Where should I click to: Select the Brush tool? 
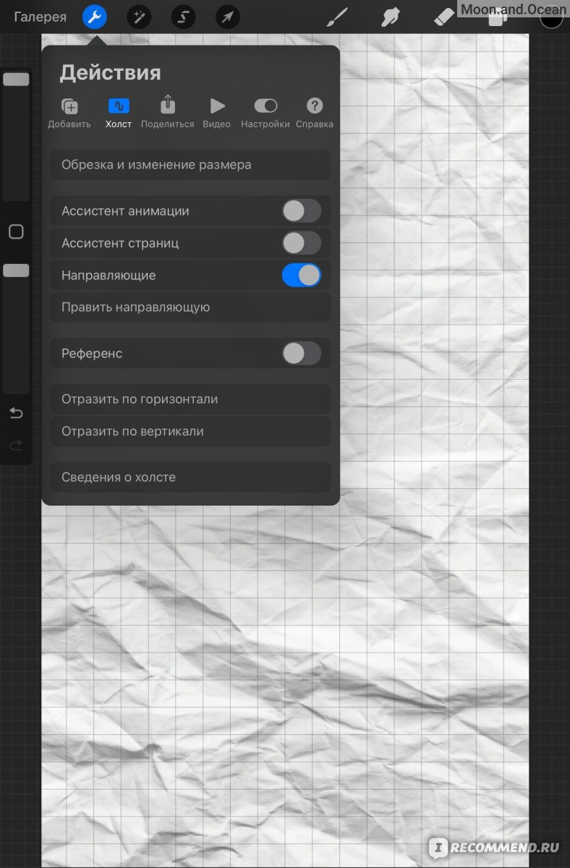pyautogui.click(x=337, y=17)
